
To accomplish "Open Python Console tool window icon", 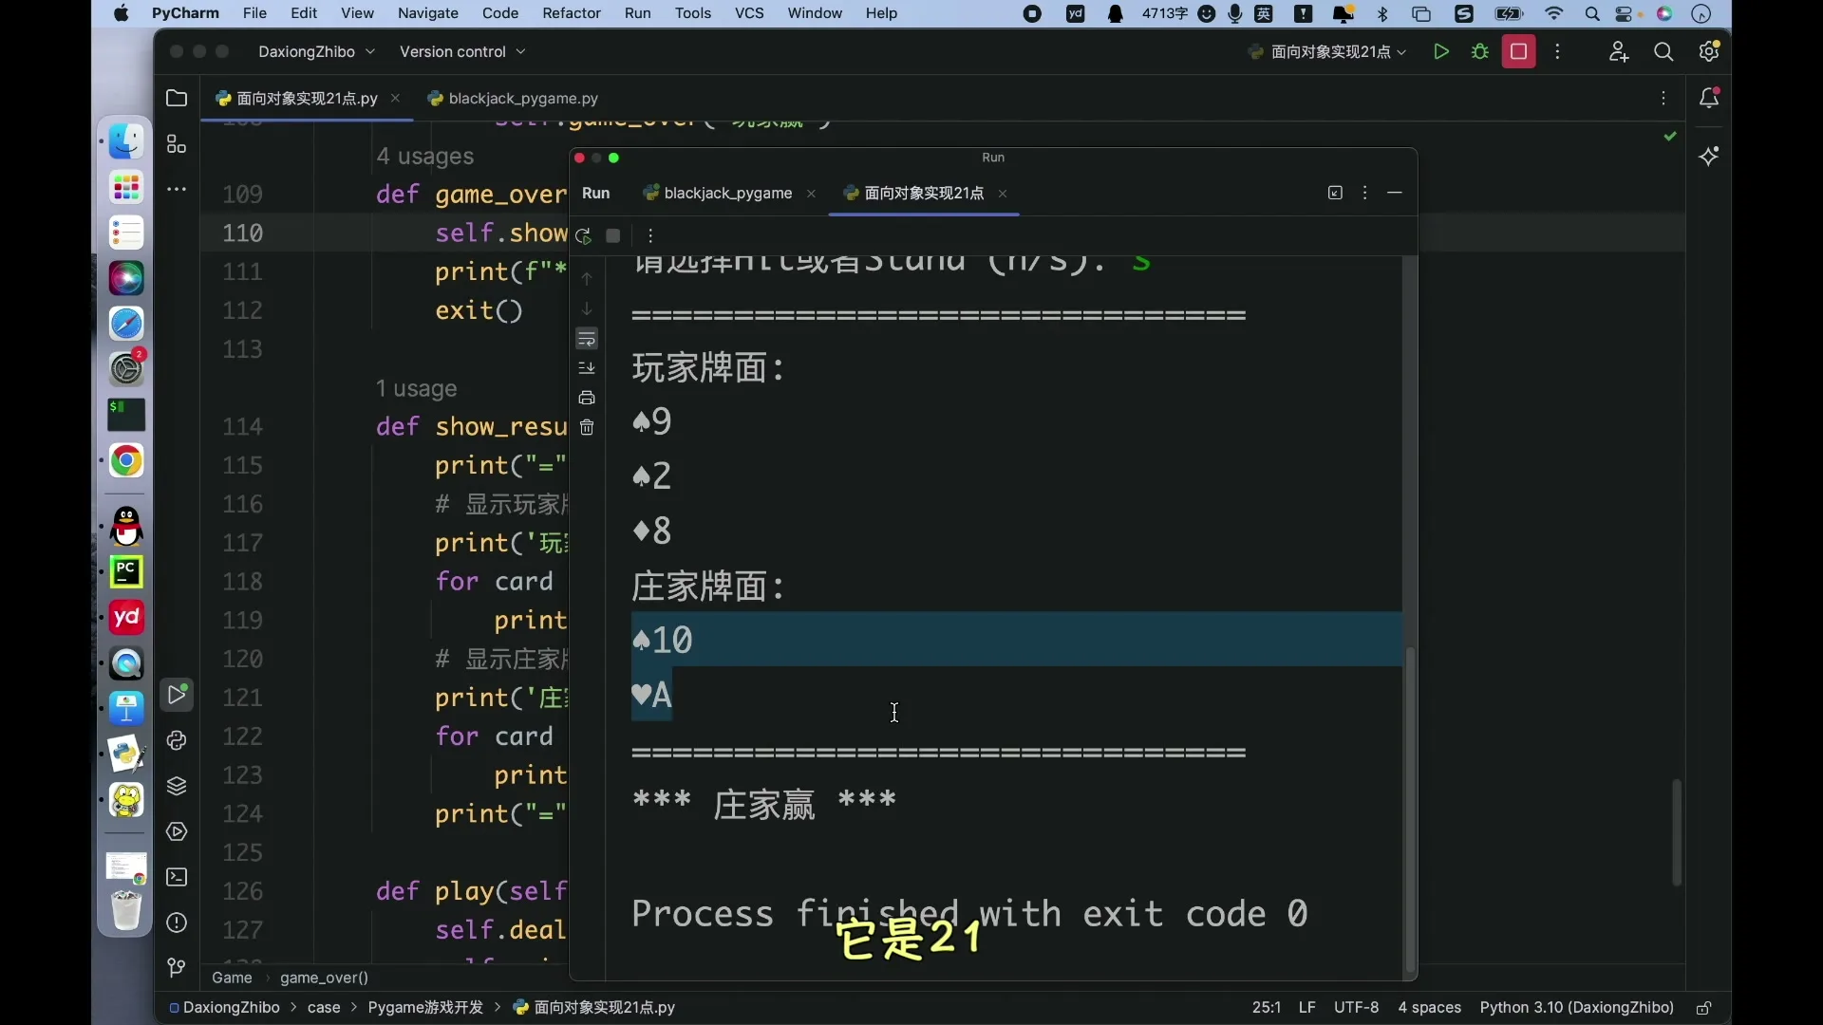I will (177, 741).
